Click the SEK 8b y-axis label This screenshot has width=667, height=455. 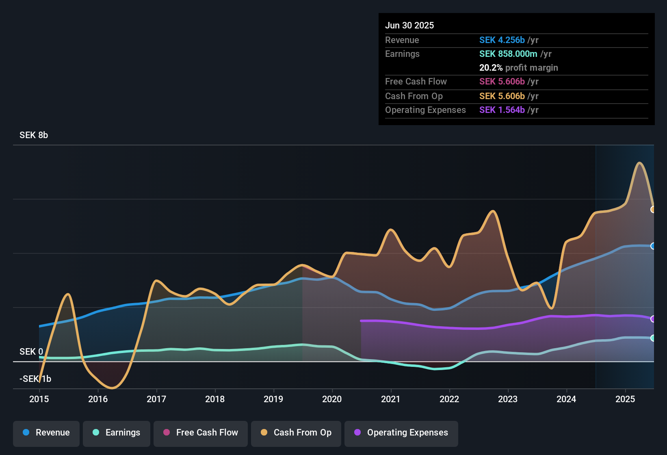click(34, 135)
